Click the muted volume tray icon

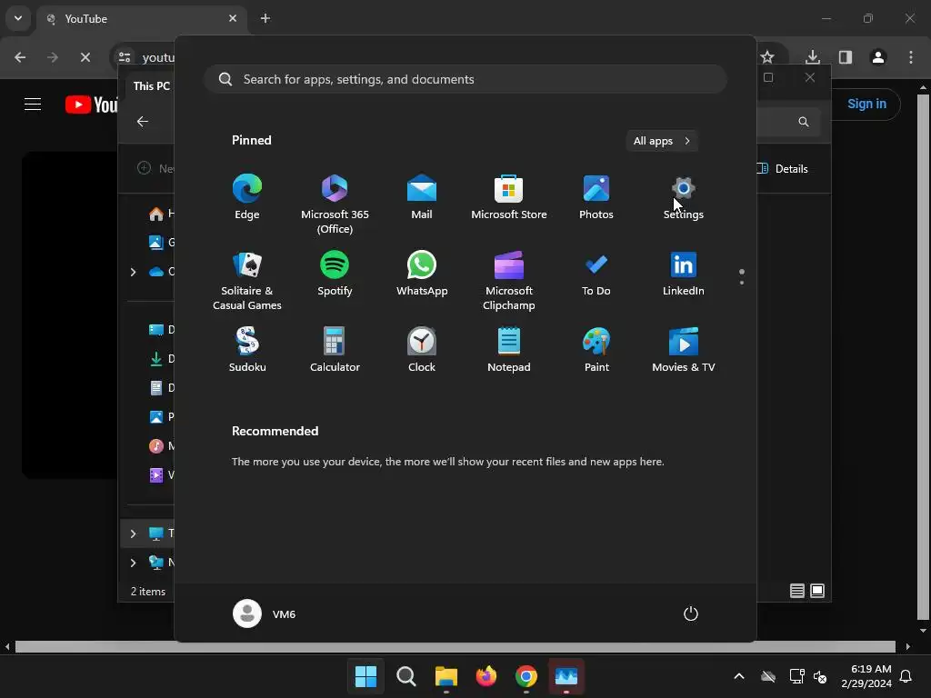click(x=821, y=676)
